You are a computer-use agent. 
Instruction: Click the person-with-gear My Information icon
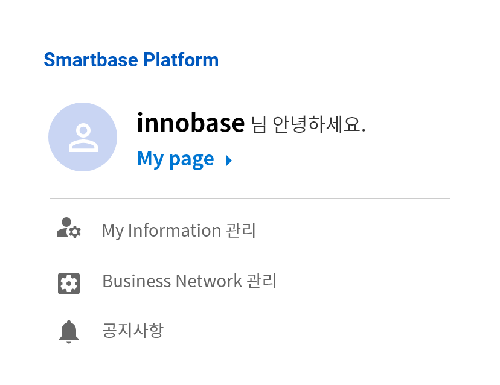coord(69,227)
